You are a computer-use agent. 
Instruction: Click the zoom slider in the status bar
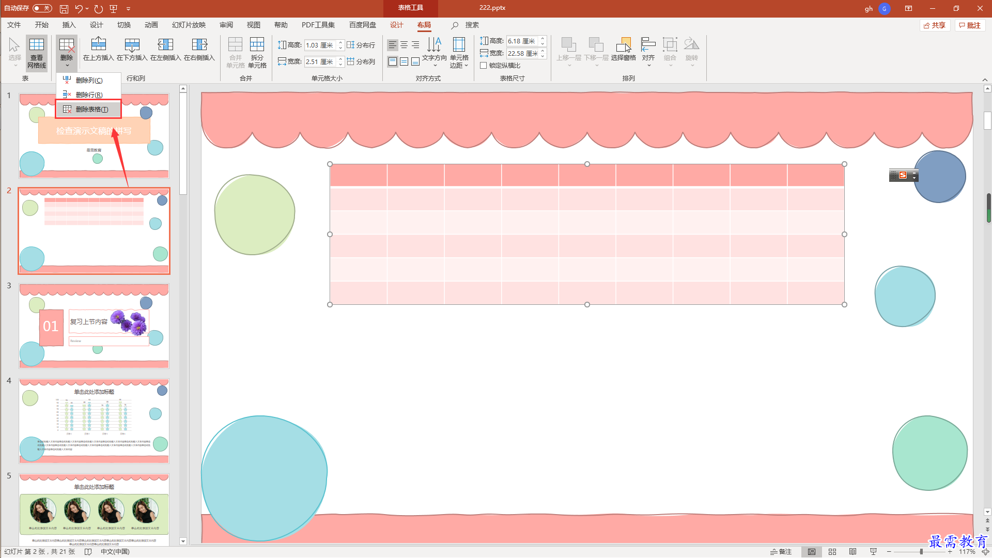pos(921,552)
